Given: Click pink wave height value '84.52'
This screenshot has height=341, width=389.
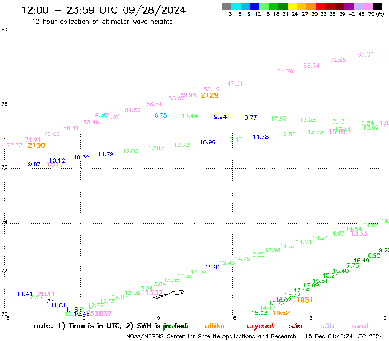Looking at the screenshot, I should click(x=132, y=111).
